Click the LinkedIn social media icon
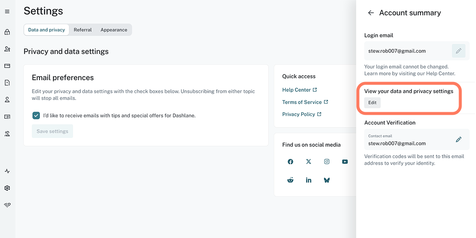 pos(309,180)
